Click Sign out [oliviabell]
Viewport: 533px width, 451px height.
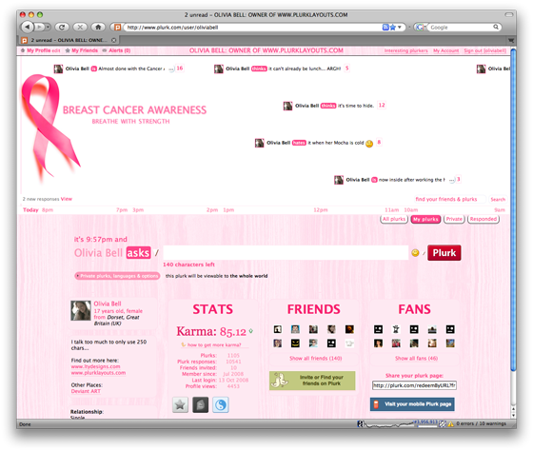485,50
